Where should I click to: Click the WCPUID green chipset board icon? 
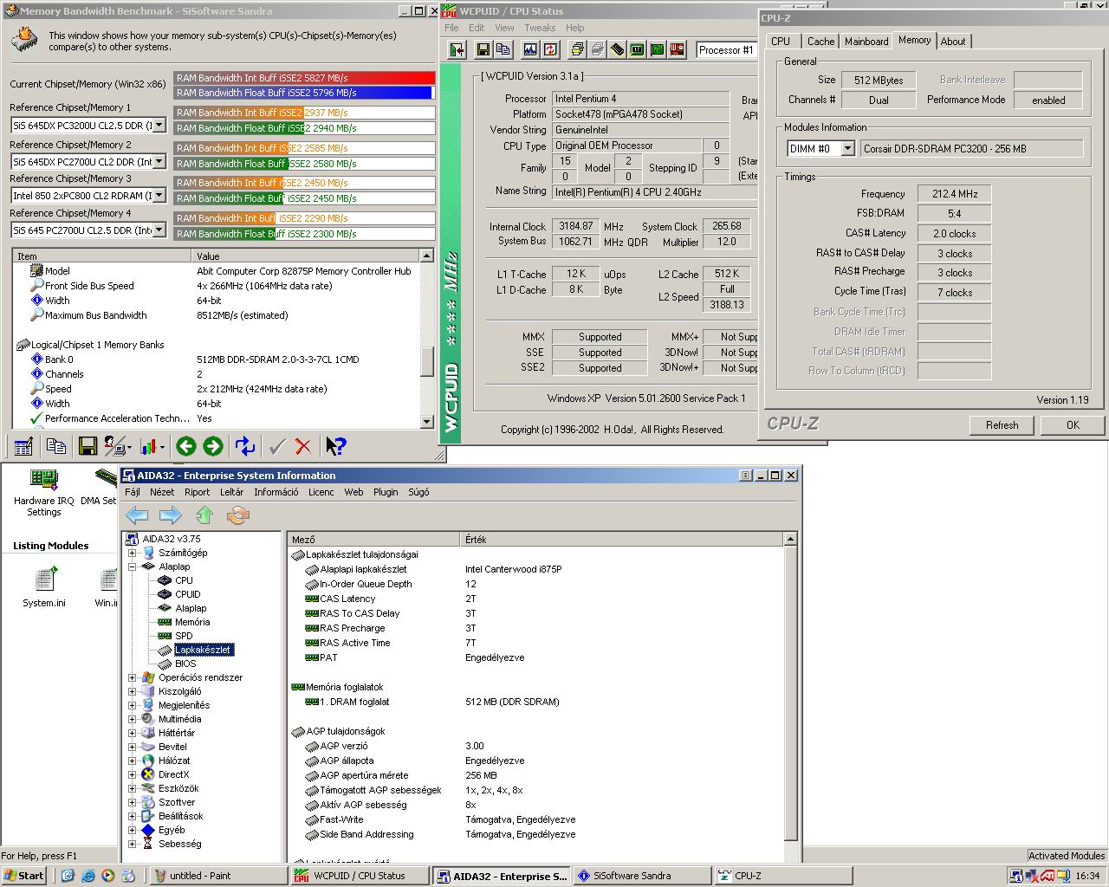pyautogui.click(x=657, y=49)
